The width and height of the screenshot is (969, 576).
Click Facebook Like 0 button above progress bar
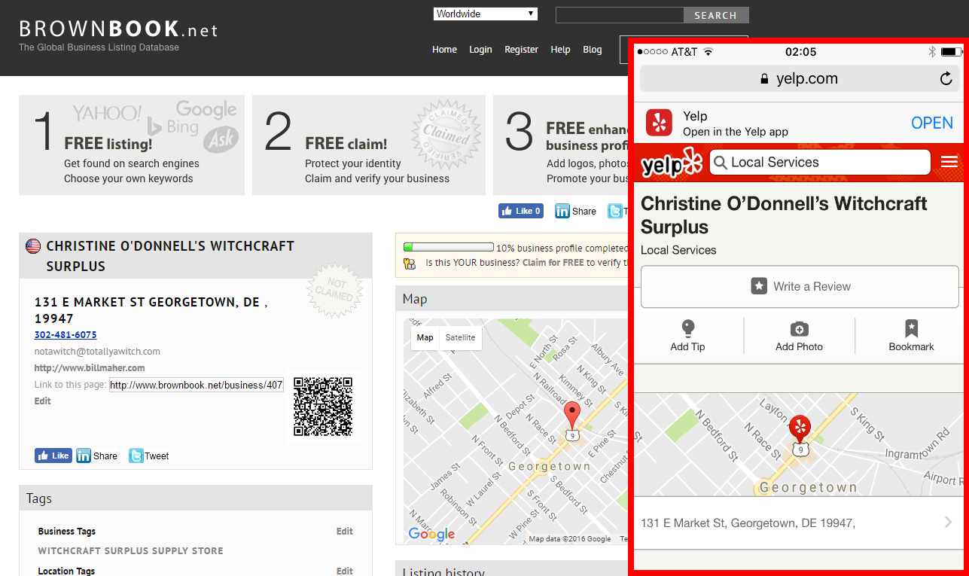coord(521,211)
